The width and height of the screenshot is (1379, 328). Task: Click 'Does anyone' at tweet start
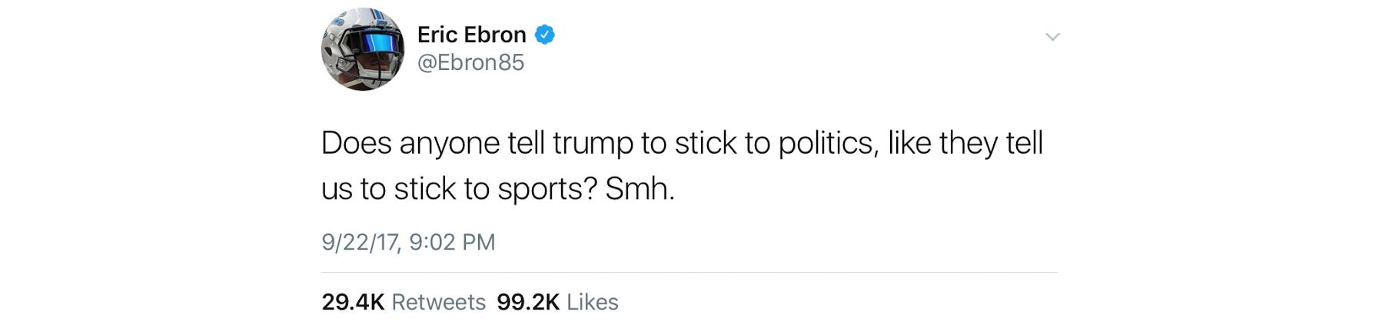pyautogui.click(x=410, y=144)
